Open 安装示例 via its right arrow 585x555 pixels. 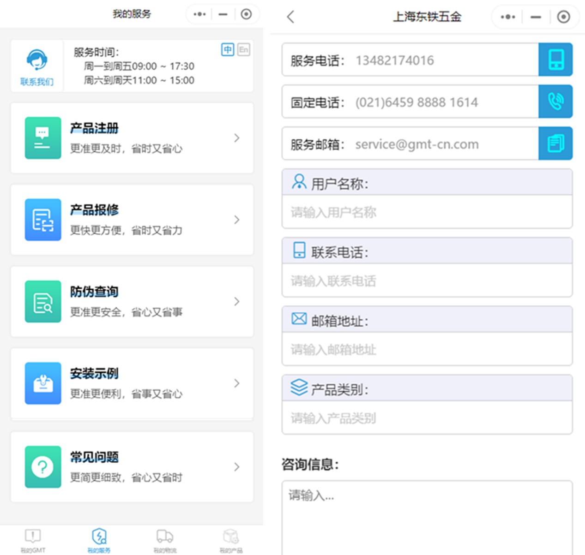click(237, 383)
